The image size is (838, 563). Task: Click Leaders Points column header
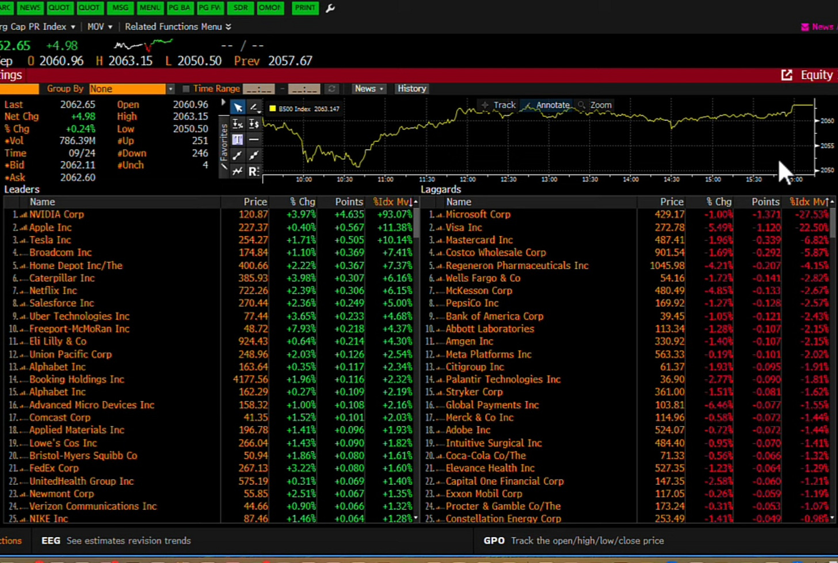(x=349, y=202)
